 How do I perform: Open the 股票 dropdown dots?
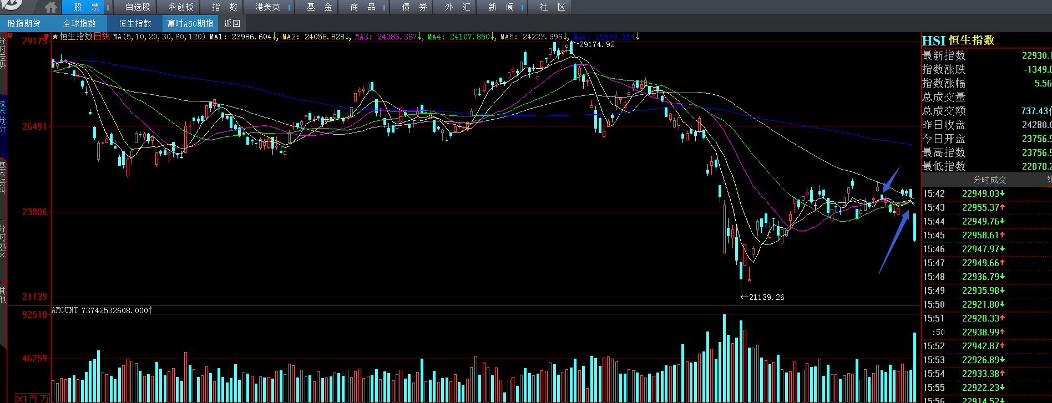pyautogui.click(x=108, y=7)
